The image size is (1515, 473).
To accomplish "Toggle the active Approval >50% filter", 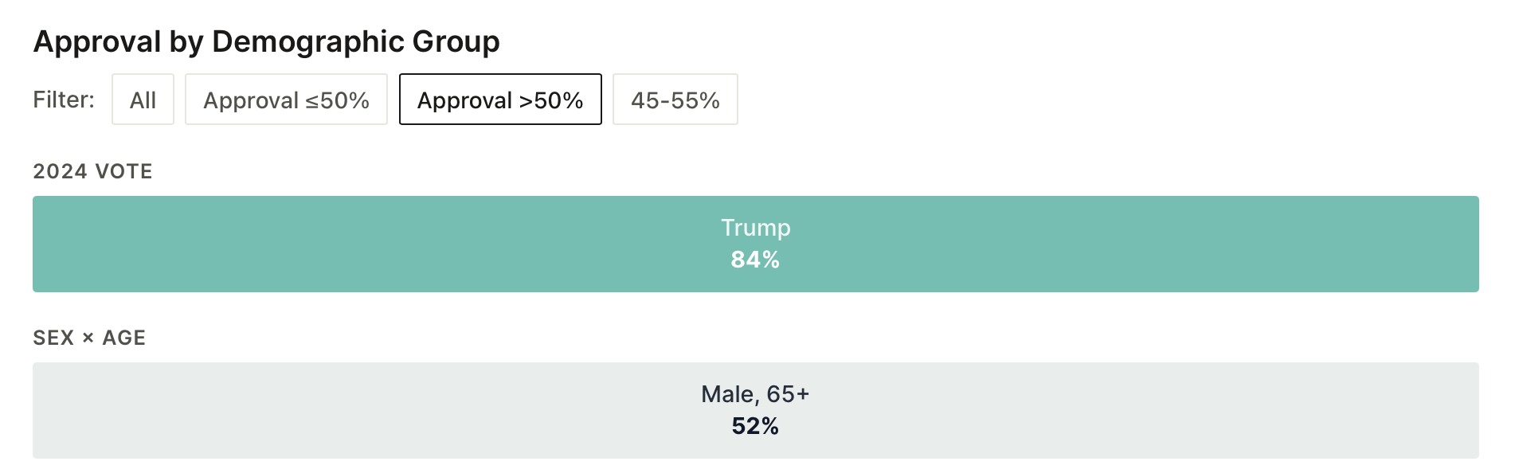I will pos(500,100).
